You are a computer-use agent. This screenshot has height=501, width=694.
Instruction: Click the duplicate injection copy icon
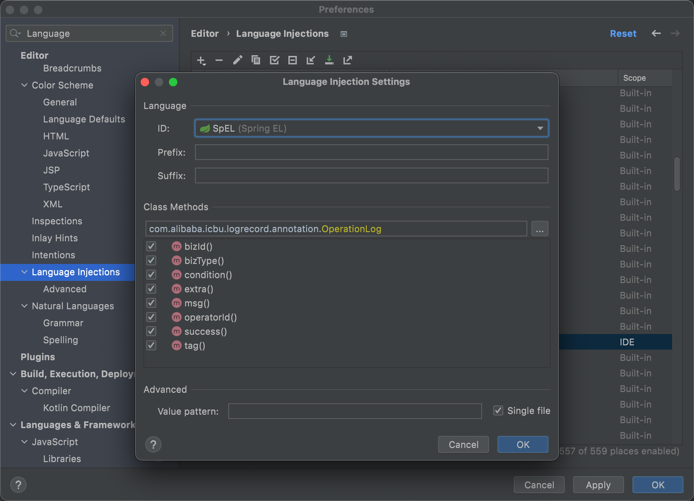click(255, 60)
